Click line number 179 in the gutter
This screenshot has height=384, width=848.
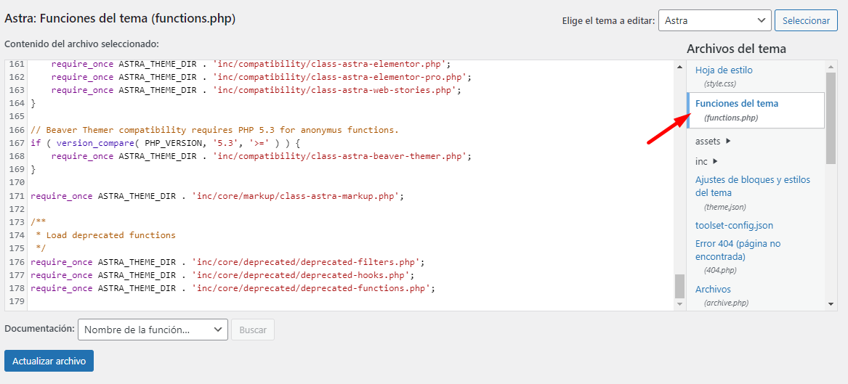[x=17, y=301]
